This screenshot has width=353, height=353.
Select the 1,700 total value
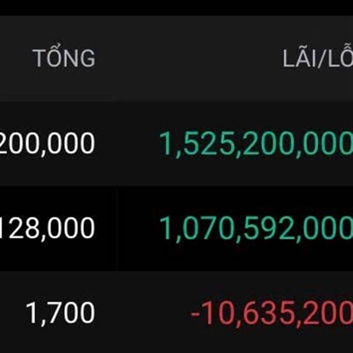(x=60, y=313)
